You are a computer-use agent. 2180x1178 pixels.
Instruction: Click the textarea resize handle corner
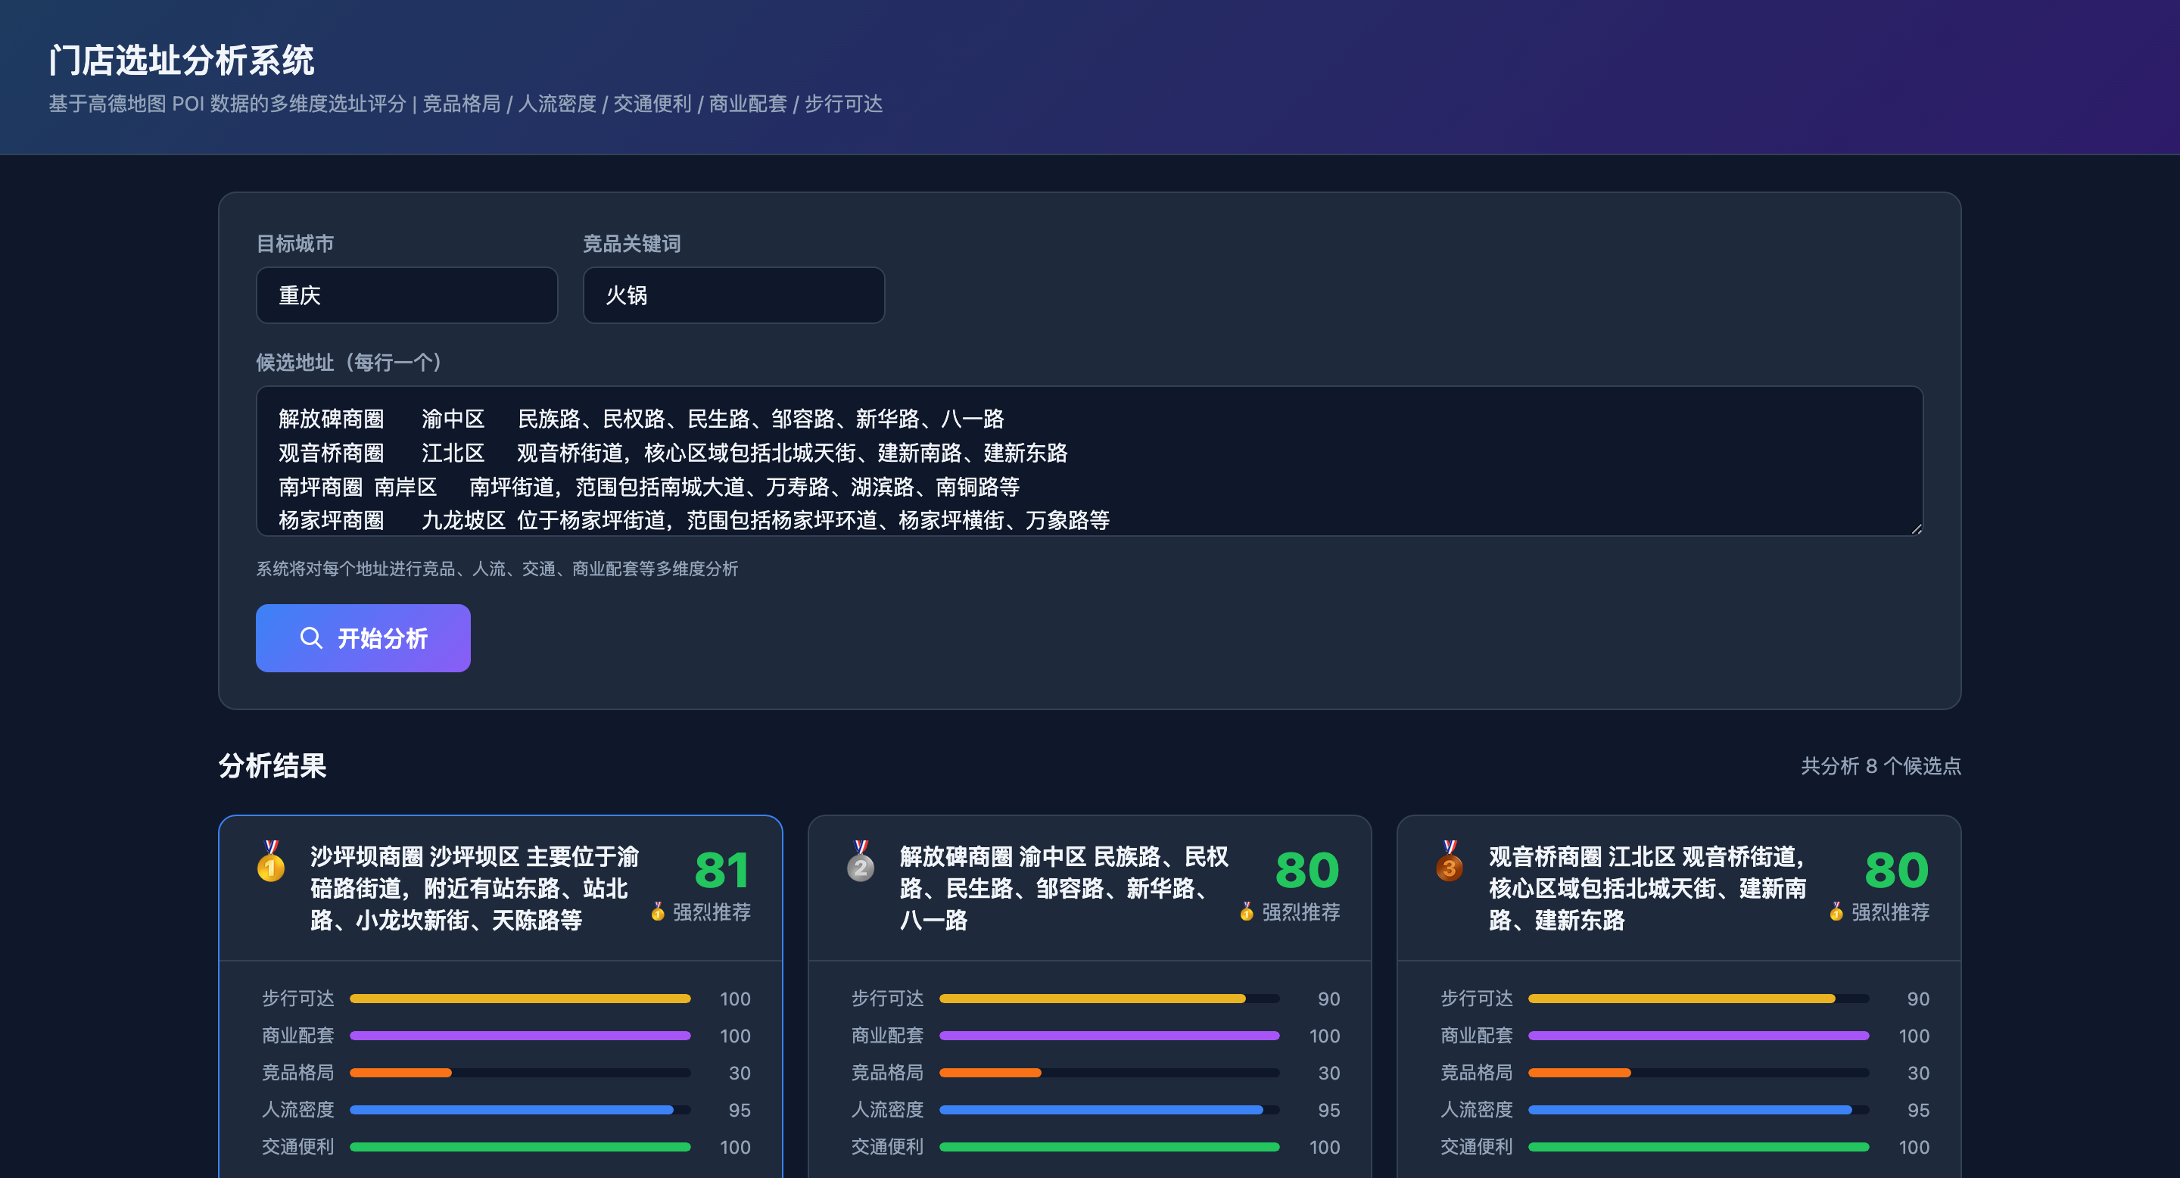coord(1916,528)
